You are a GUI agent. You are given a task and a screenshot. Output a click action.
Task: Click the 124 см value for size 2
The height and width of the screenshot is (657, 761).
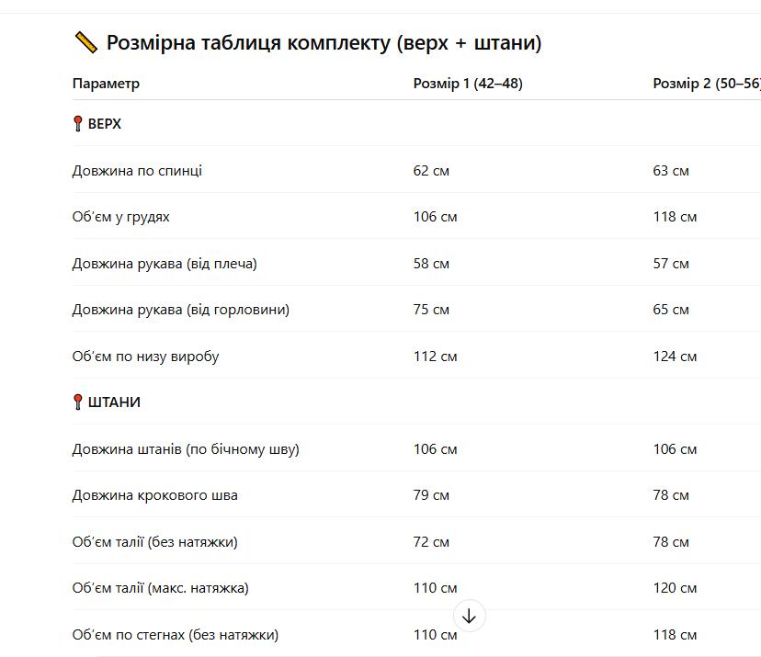tap(675, 357)
